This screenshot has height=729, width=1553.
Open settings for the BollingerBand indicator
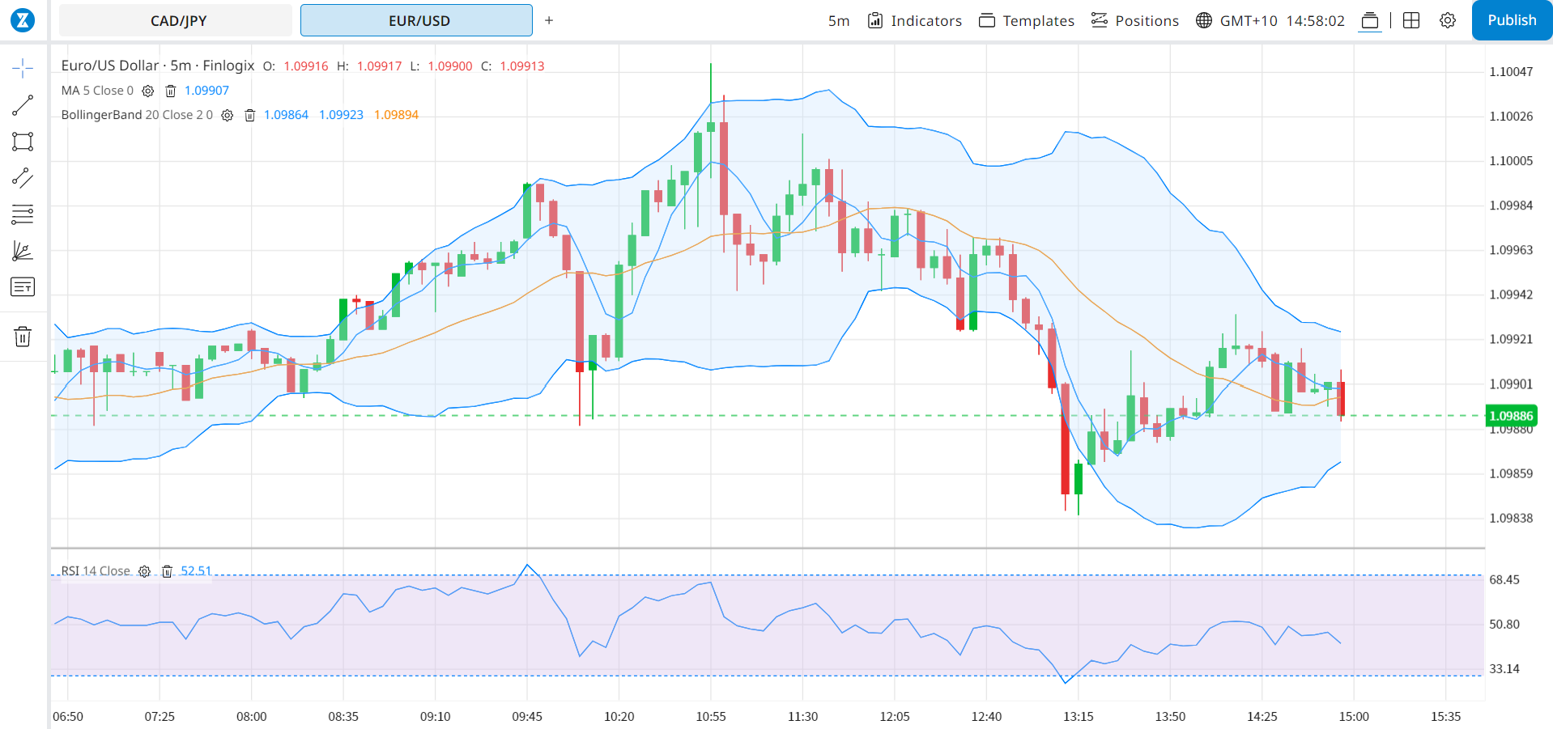228,116
